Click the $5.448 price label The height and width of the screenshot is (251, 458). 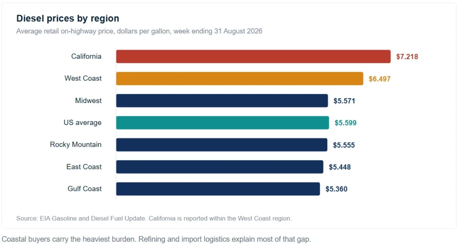(x=340, y=167)
